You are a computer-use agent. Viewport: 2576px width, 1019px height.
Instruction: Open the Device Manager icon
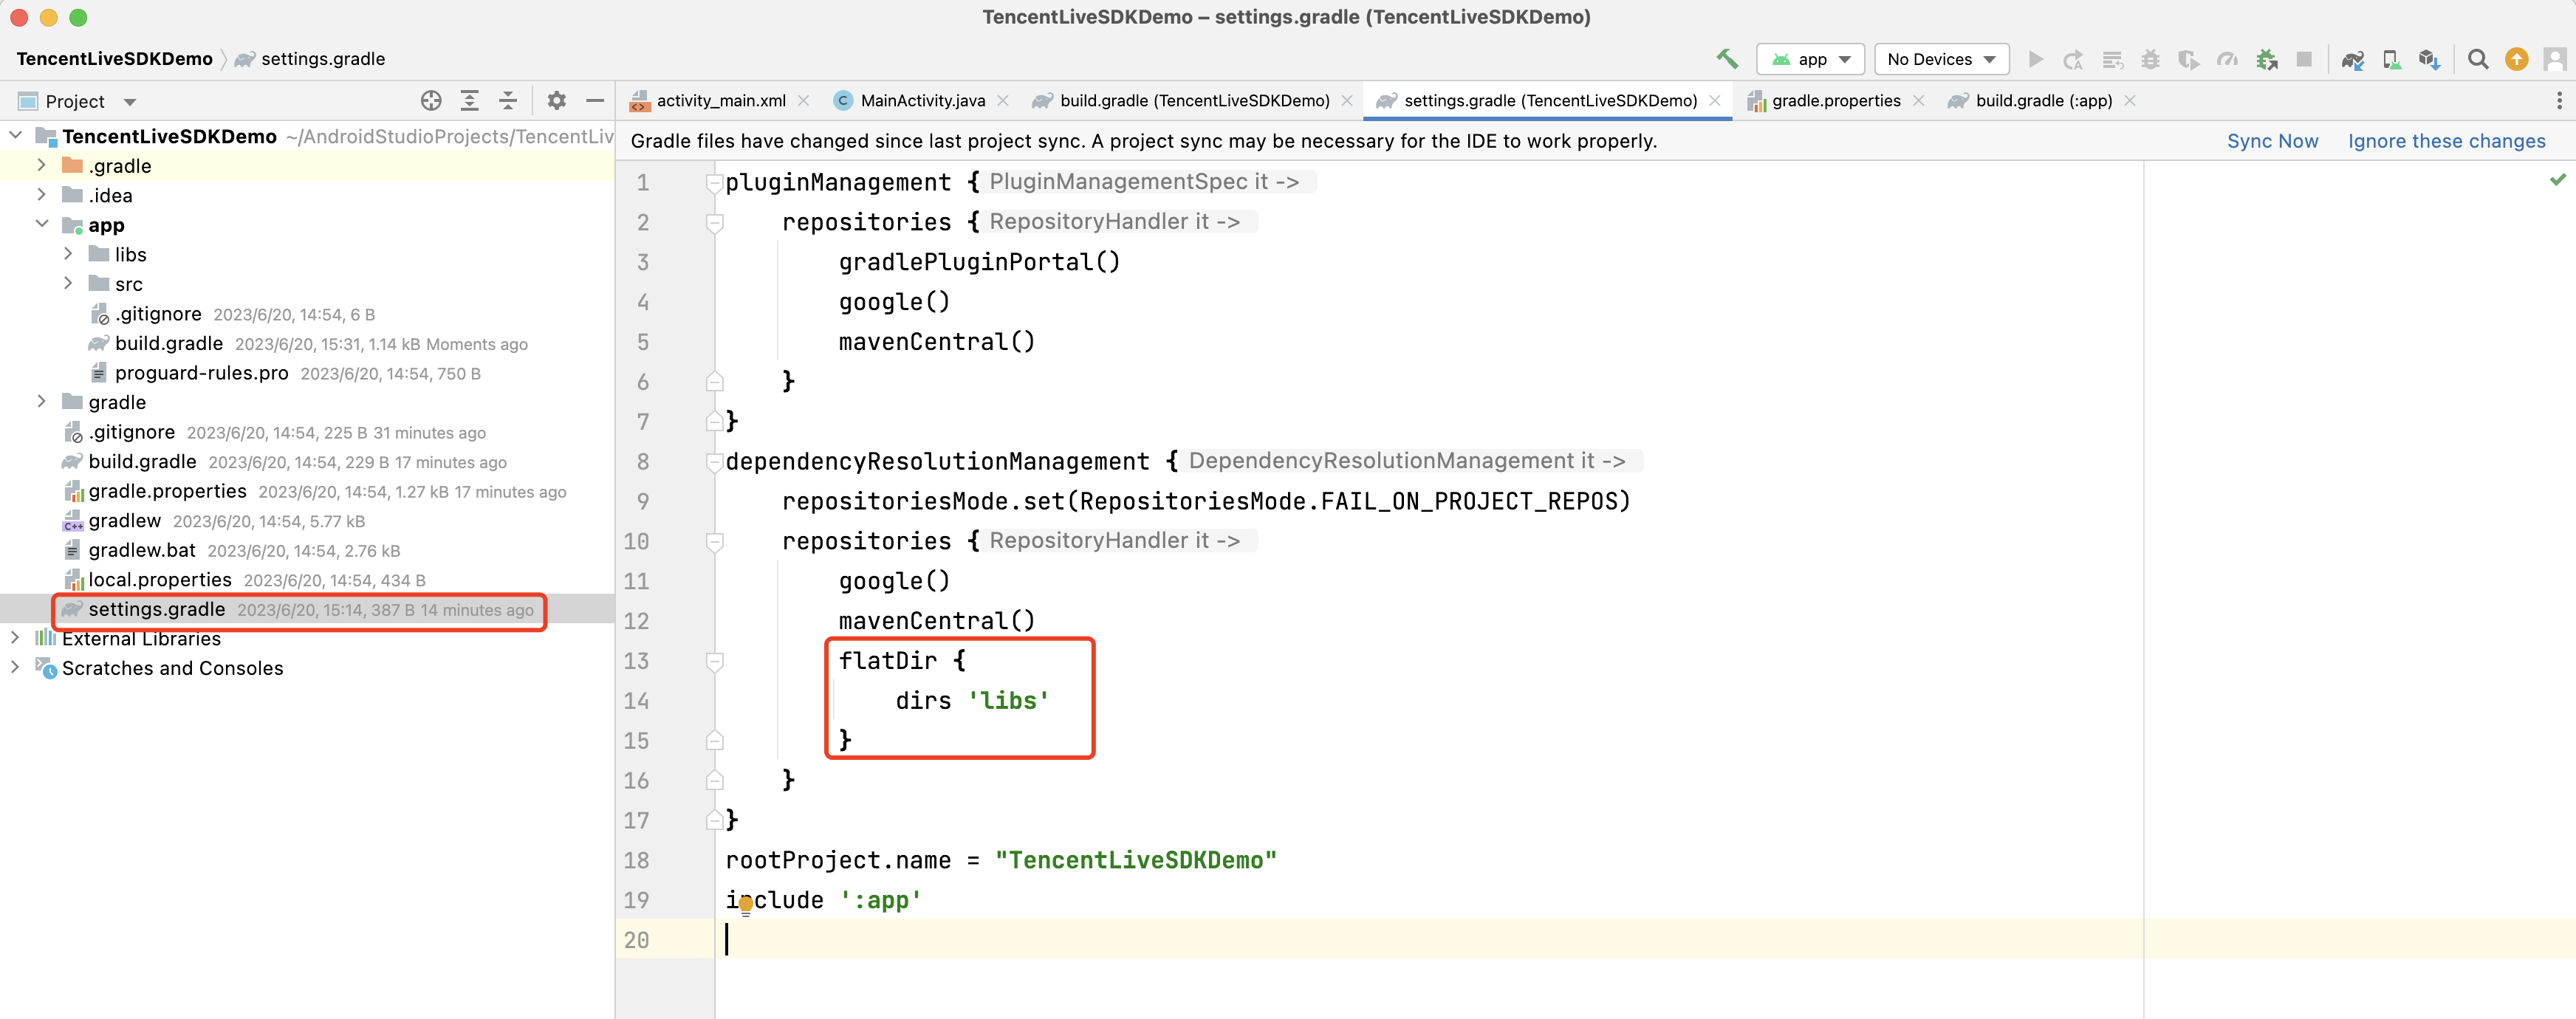tap(2391, 60)
